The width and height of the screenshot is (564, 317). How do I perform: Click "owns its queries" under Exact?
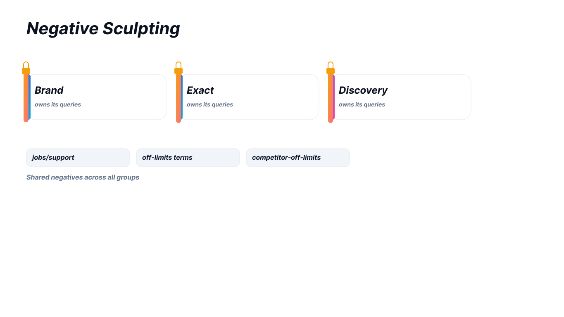tap(210, 104)
